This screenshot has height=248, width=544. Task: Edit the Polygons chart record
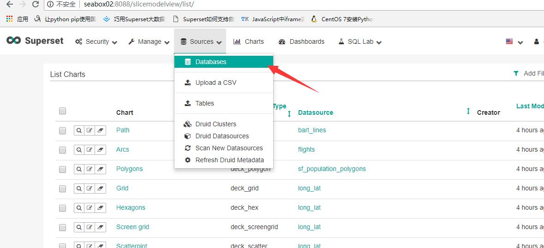[x=90, y=169]
